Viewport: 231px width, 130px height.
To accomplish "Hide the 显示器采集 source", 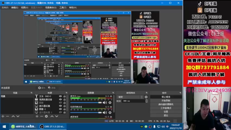I will pyautogui.click(x=60, y=106).
